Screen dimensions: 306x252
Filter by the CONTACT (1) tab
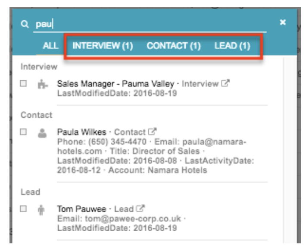(x=174, y=46)
